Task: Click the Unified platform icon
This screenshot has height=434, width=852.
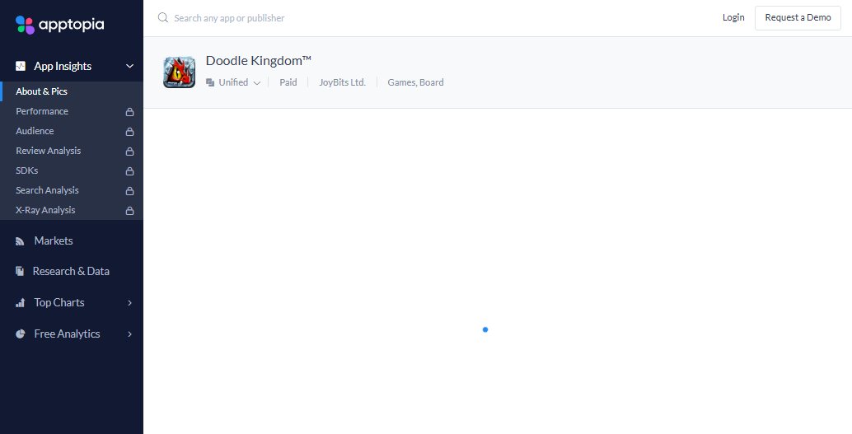Action: [210, 82]
